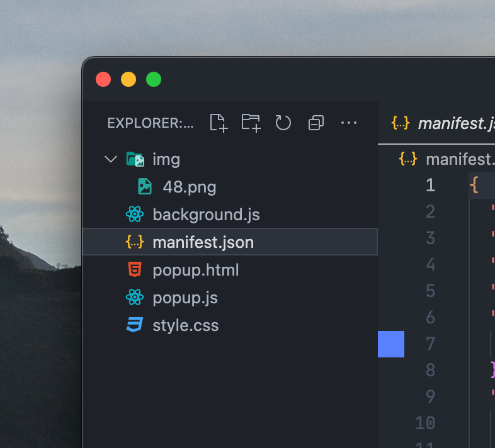
Task: Collapse all folders in Explorer
Action: 316,123
